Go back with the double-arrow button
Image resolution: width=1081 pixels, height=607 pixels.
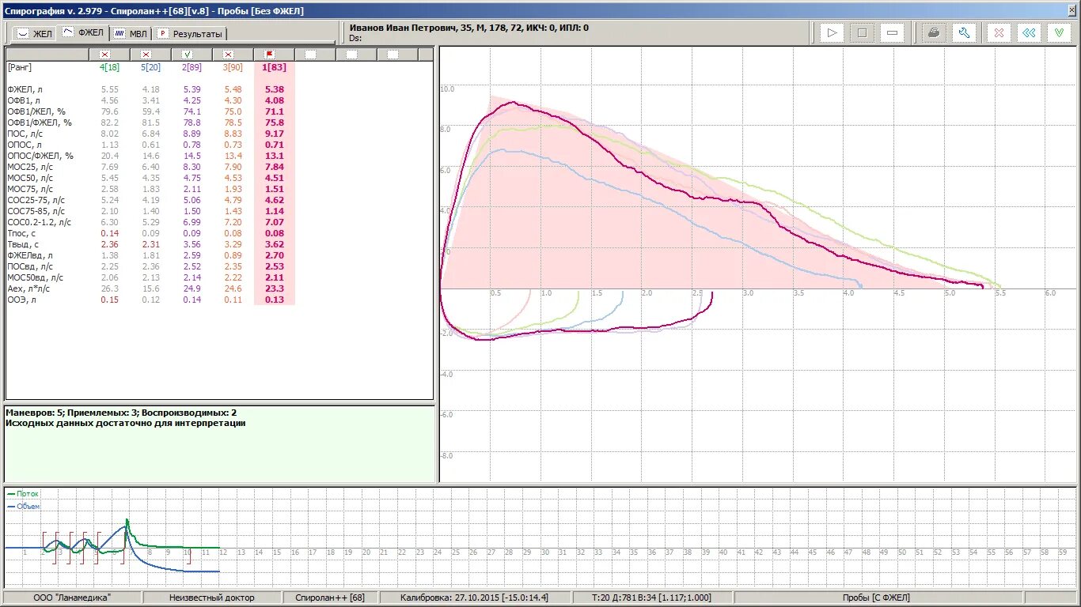[1028, 33]
